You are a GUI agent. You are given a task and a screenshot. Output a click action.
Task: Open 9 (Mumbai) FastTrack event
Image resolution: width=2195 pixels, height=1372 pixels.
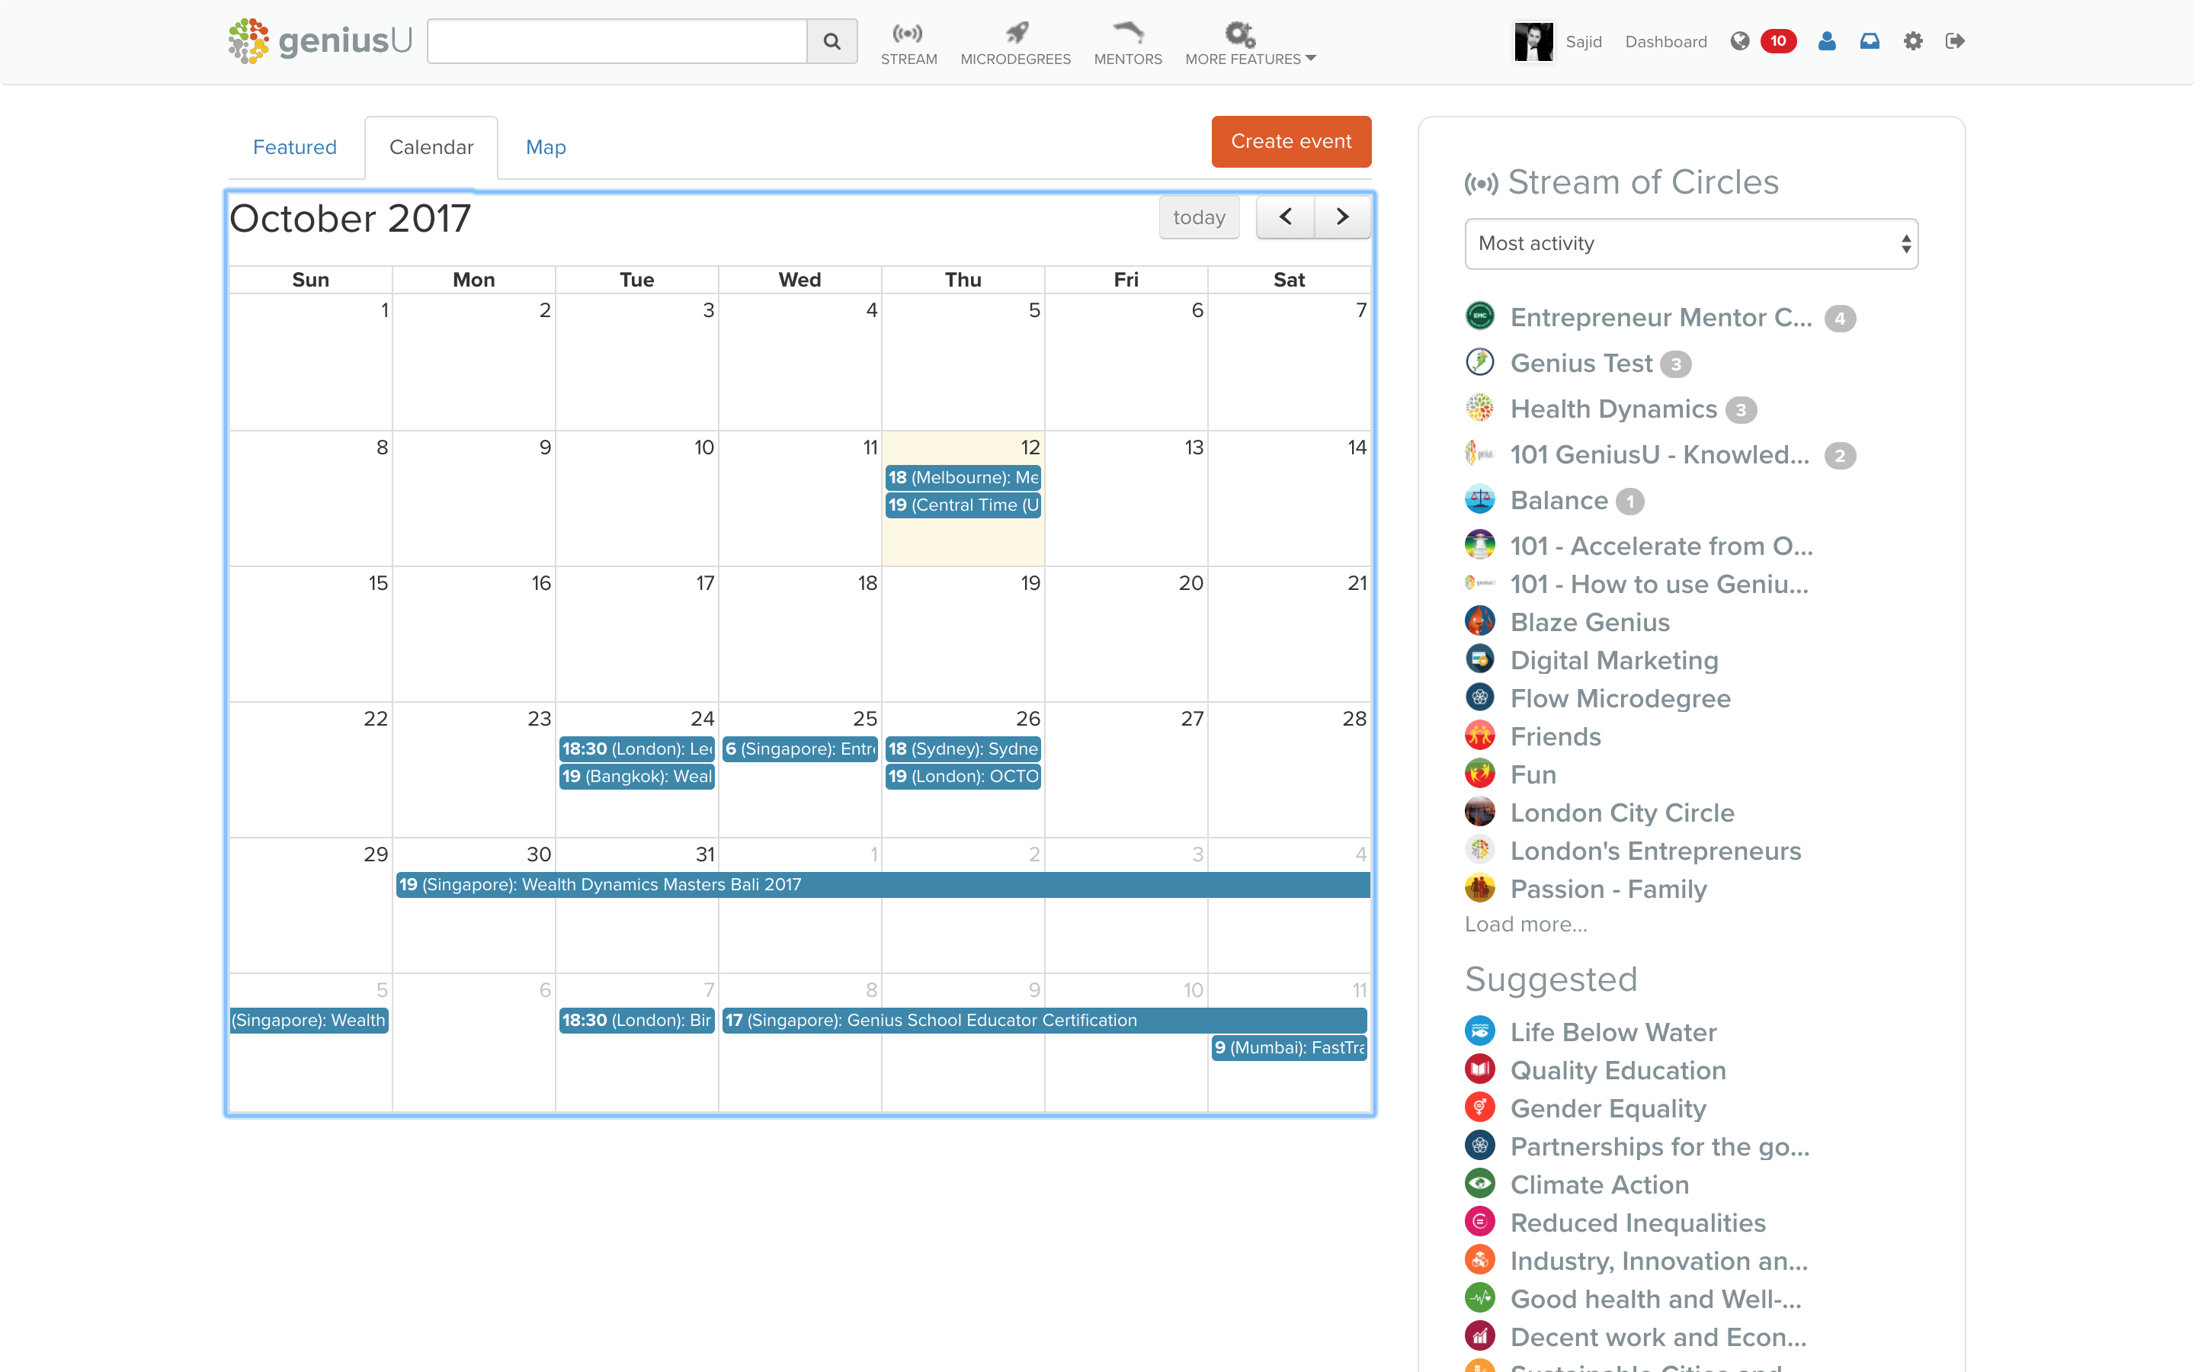(x=1289, y=1047)
